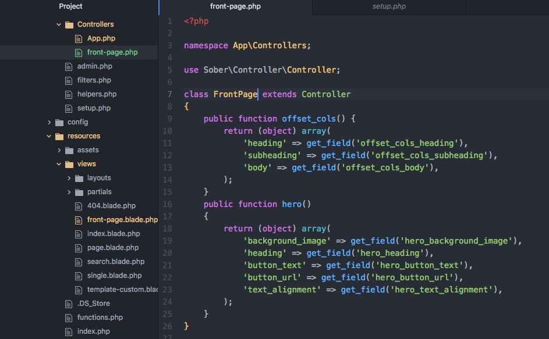The height and width of the screenshot is (339, 549).
Task: Expand the partials folder chevron
Action: [x=69, y=192]
